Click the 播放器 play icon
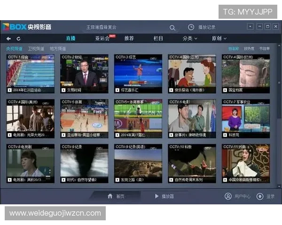This screenshot has width=282, height=225. (x=157, y=196)
